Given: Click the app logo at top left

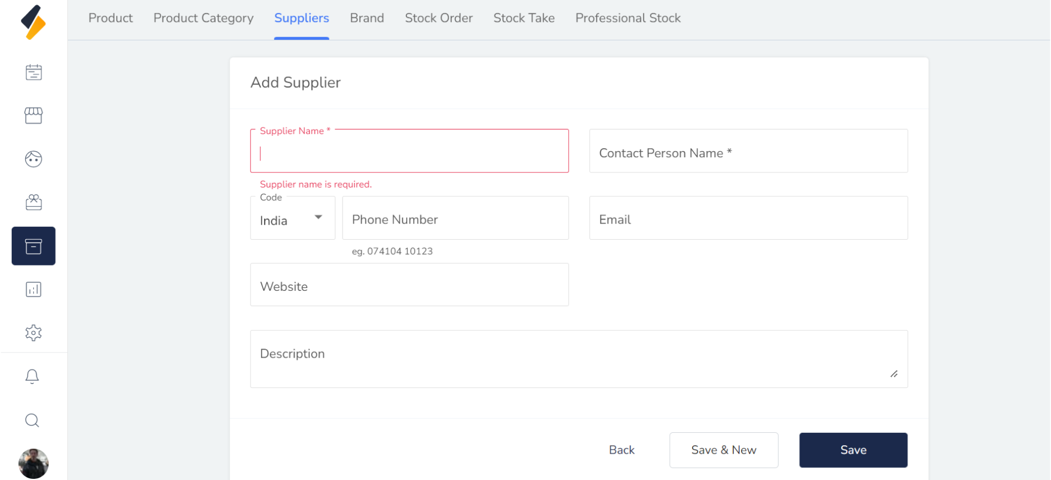Looking at the screenshot, I should point(33,22).
